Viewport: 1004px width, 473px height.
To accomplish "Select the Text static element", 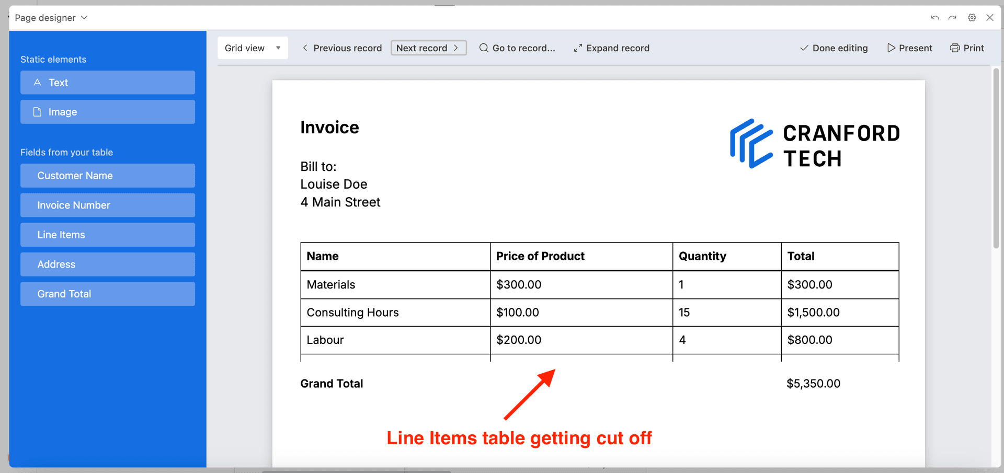I will coord(107,82).
